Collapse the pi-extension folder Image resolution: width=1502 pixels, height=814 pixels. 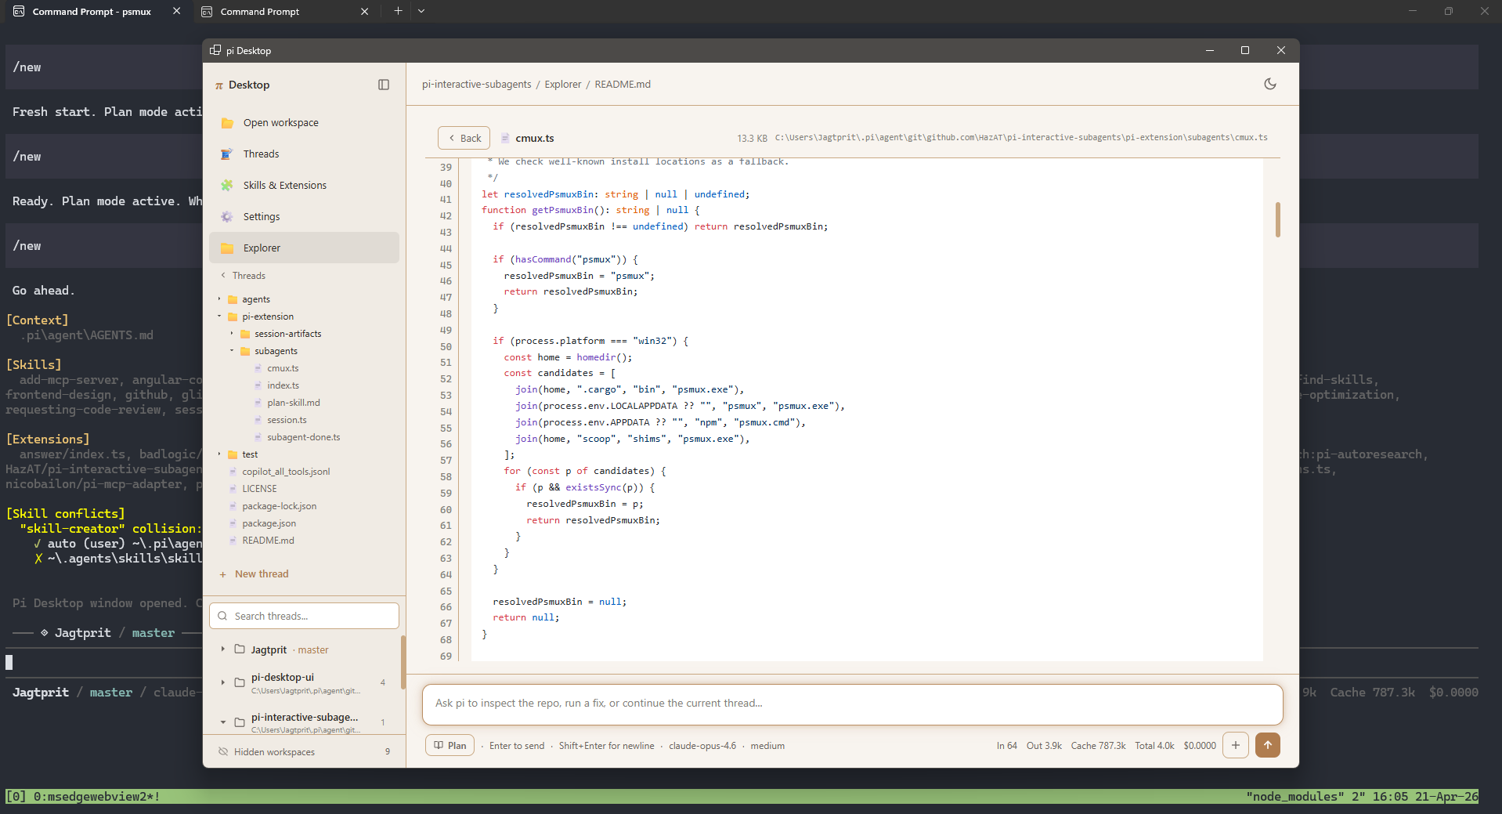pyautogui.click(x=219, y=317)
